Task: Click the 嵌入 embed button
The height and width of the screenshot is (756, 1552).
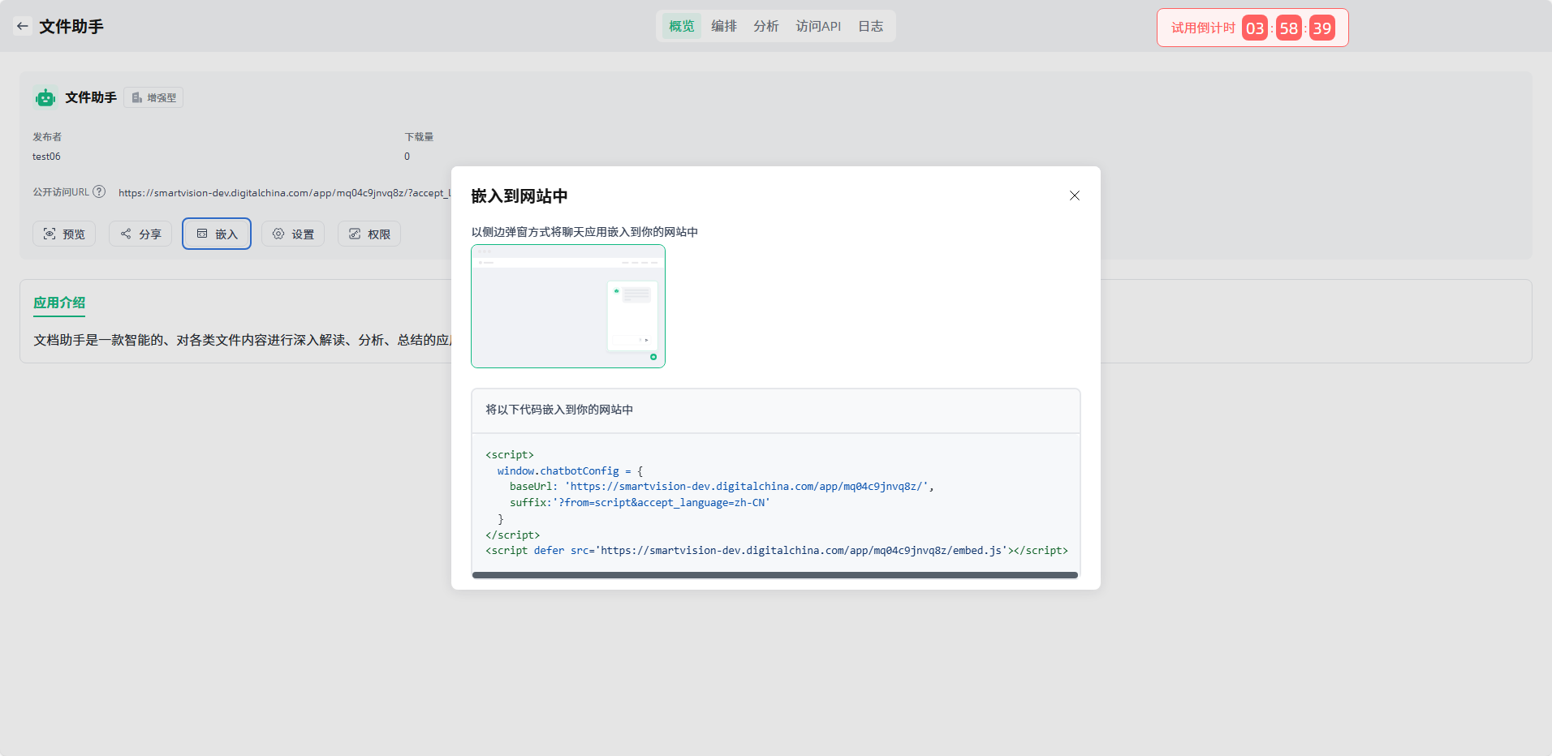Action: [x=217, y=234]
